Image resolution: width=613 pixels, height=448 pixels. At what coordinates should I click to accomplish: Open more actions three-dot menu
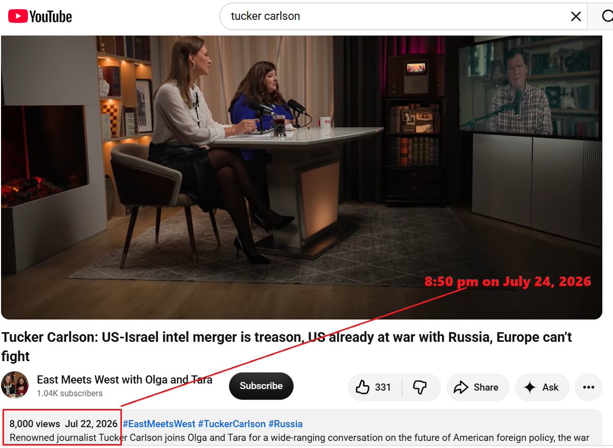coord(588,387)
